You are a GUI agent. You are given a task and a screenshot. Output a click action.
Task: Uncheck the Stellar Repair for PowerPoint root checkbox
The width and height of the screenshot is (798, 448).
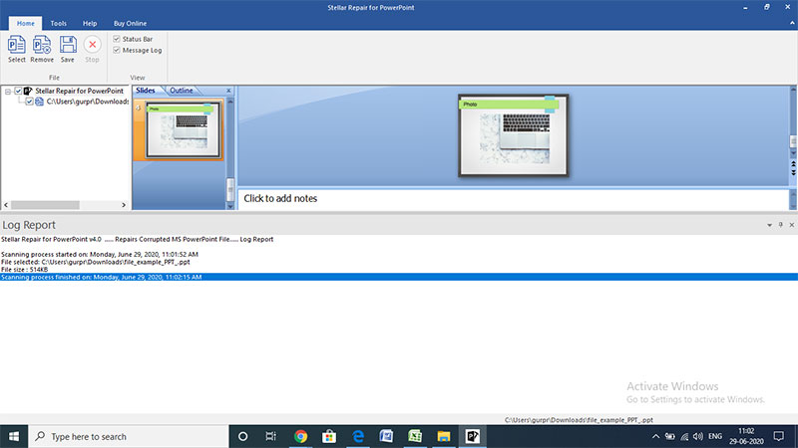click(x=18, y=91)
